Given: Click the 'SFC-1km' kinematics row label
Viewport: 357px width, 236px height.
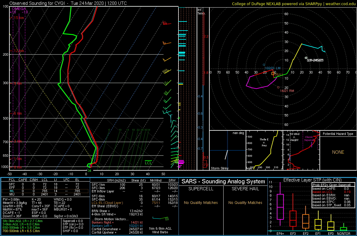Looking at the screenshot, I should pyautogui.click(x=98, y=184).
